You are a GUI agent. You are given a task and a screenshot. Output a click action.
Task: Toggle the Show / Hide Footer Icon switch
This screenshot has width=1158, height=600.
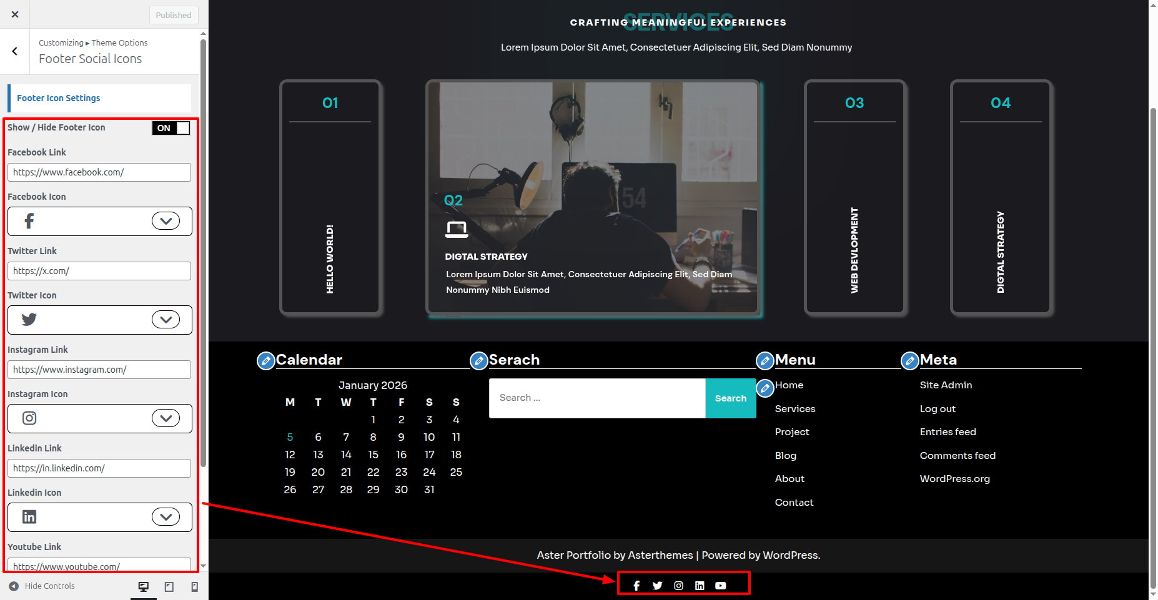point(171,128)
